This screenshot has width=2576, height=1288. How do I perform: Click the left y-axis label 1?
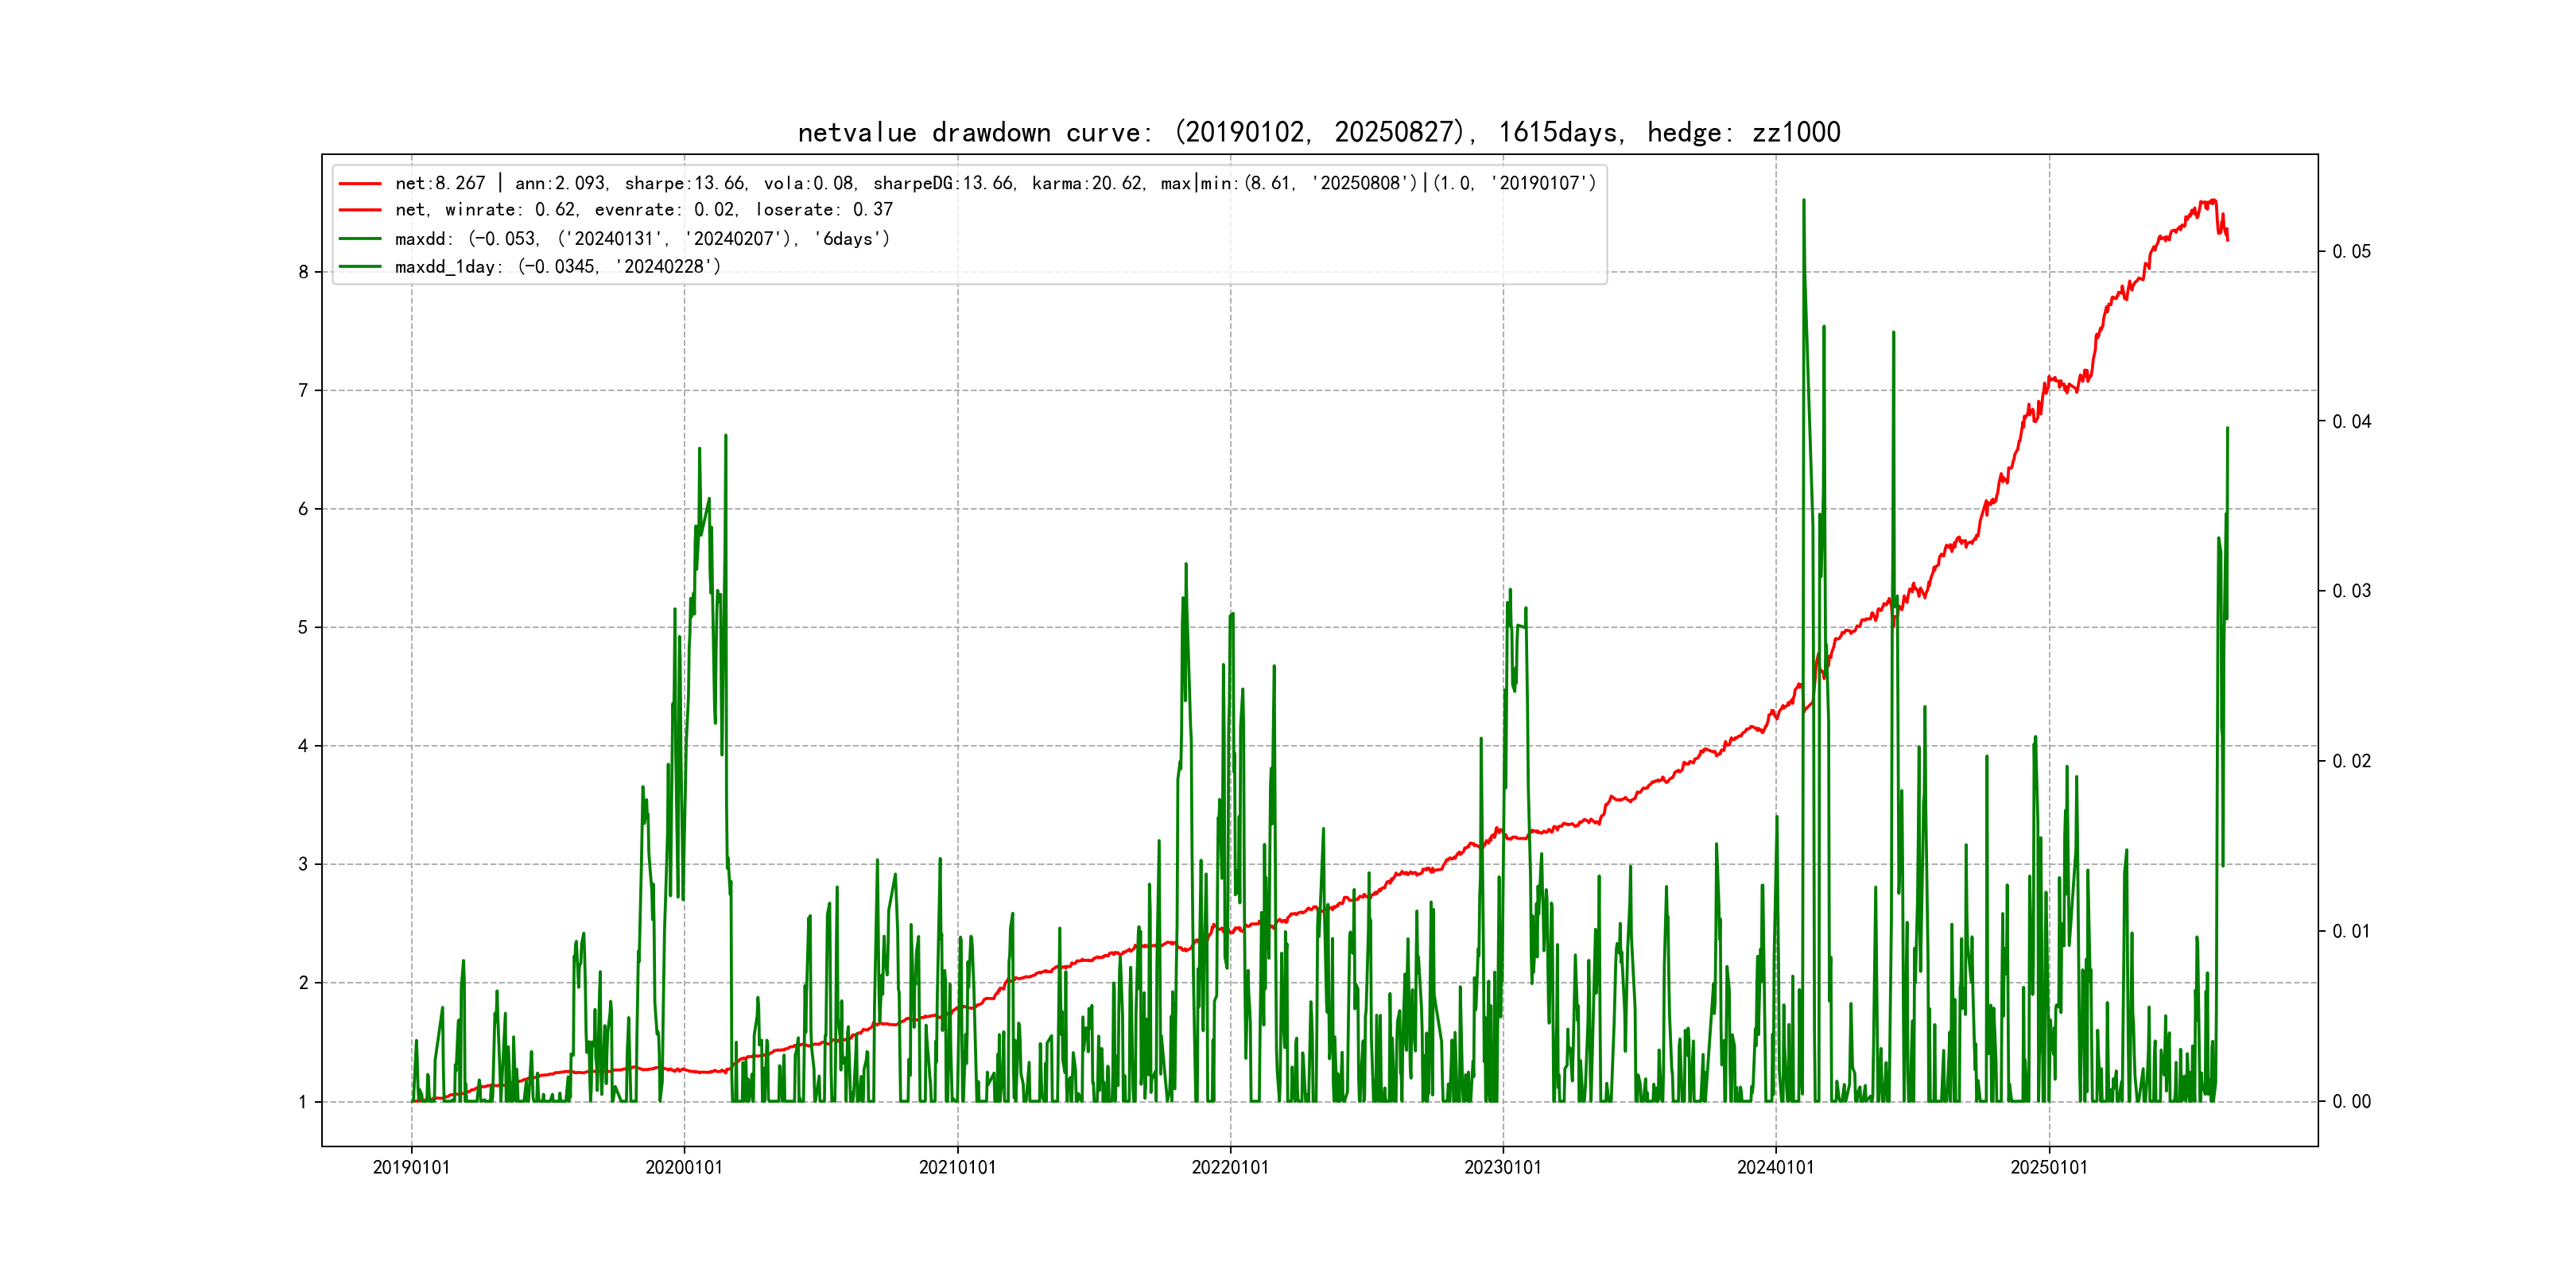[302, 1102]
